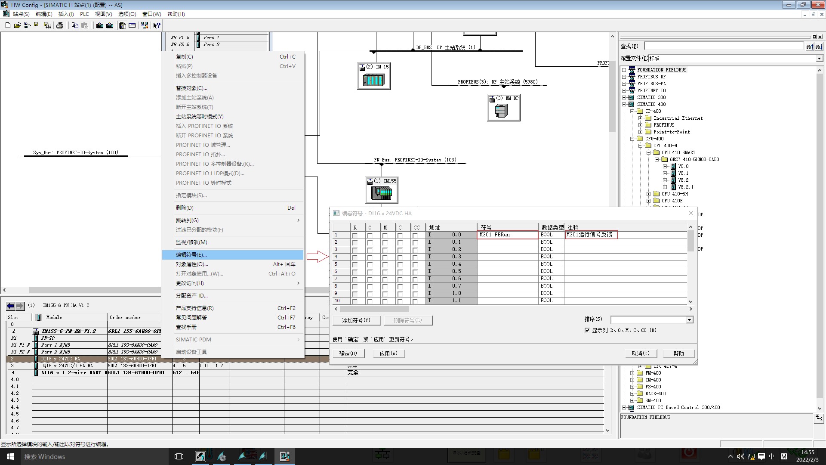Image resolution: width=826 pixels, height=465 pixels.
Task: Toggle display columns R, O, M, C, CC checkbox
Action: pyautogui.click(x=587, y=330)
